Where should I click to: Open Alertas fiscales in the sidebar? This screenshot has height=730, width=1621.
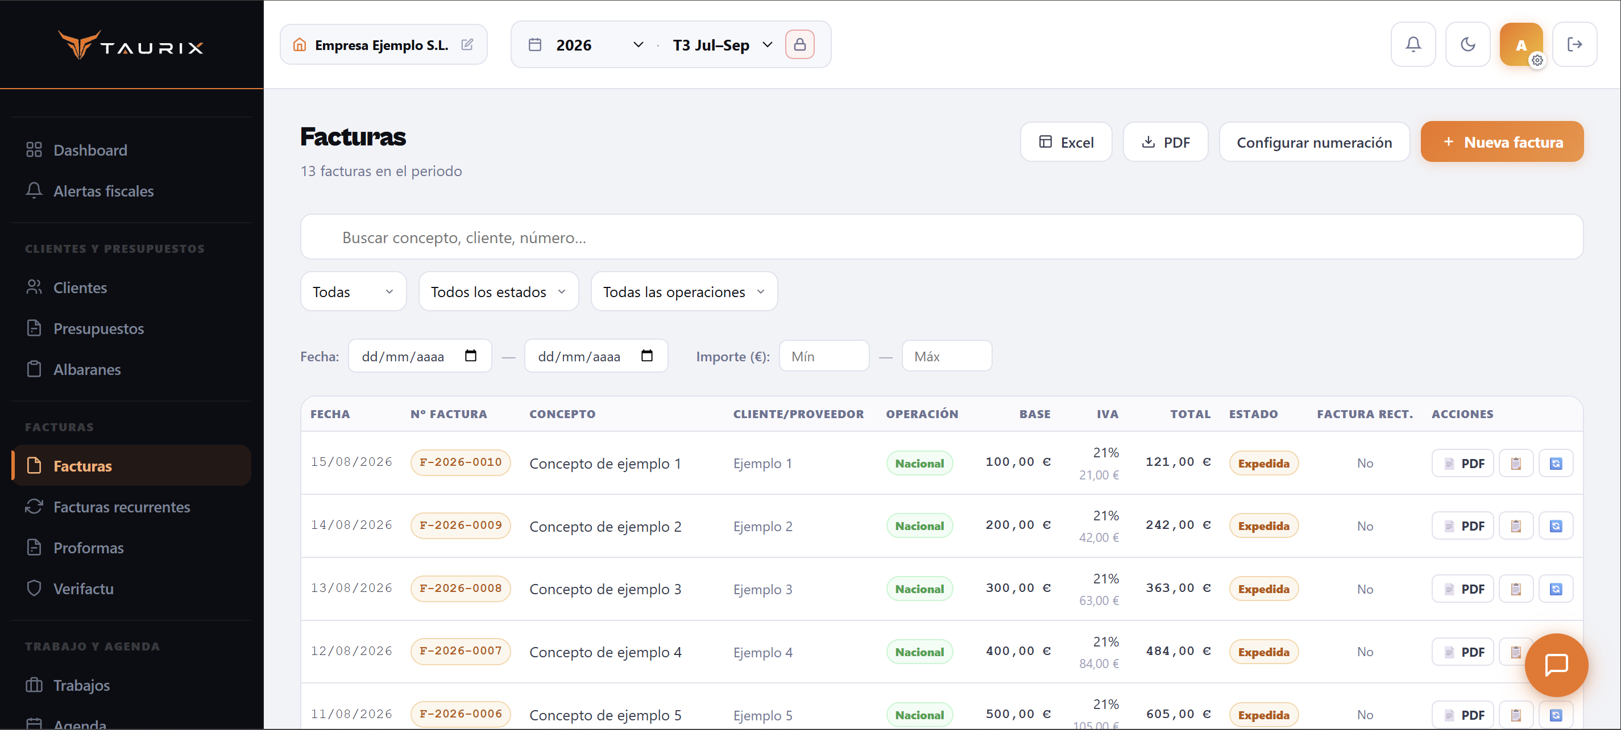pos(131,191)
